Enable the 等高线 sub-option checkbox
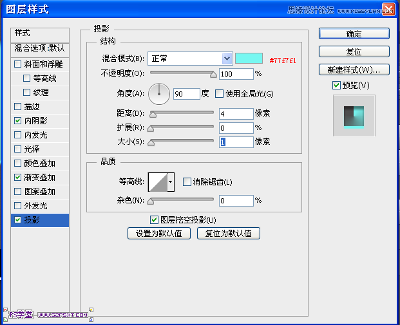Viewport: 400px width, 325px height. pos(26,79)
